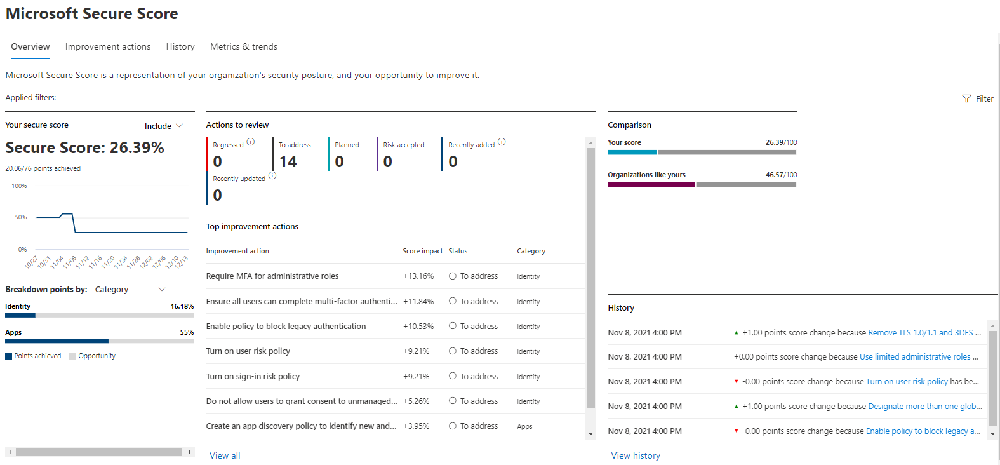This screenshot has height=465, width=1000.
Task: Select status circle for Require MFA row
Action: (453, 276)
